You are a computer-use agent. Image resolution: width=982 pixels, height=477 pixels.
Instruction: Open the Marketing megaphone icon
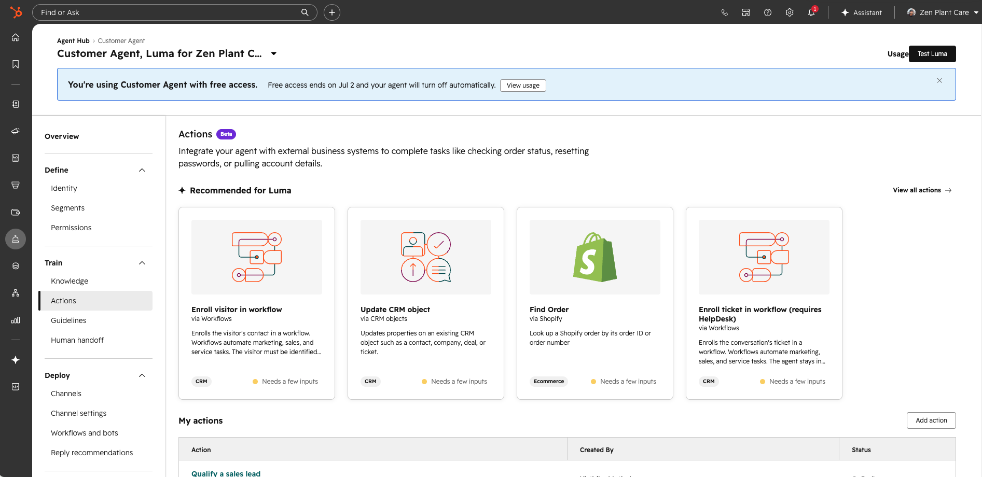tap(16, 131)
